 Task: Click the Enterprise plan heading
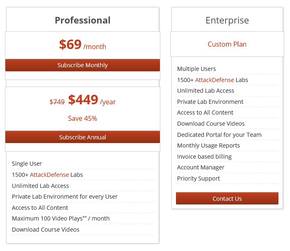[x=227, y=20]
